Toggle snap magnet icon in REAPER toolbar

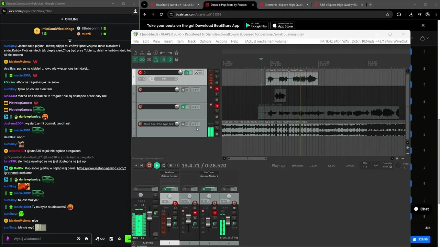point(169,59)
